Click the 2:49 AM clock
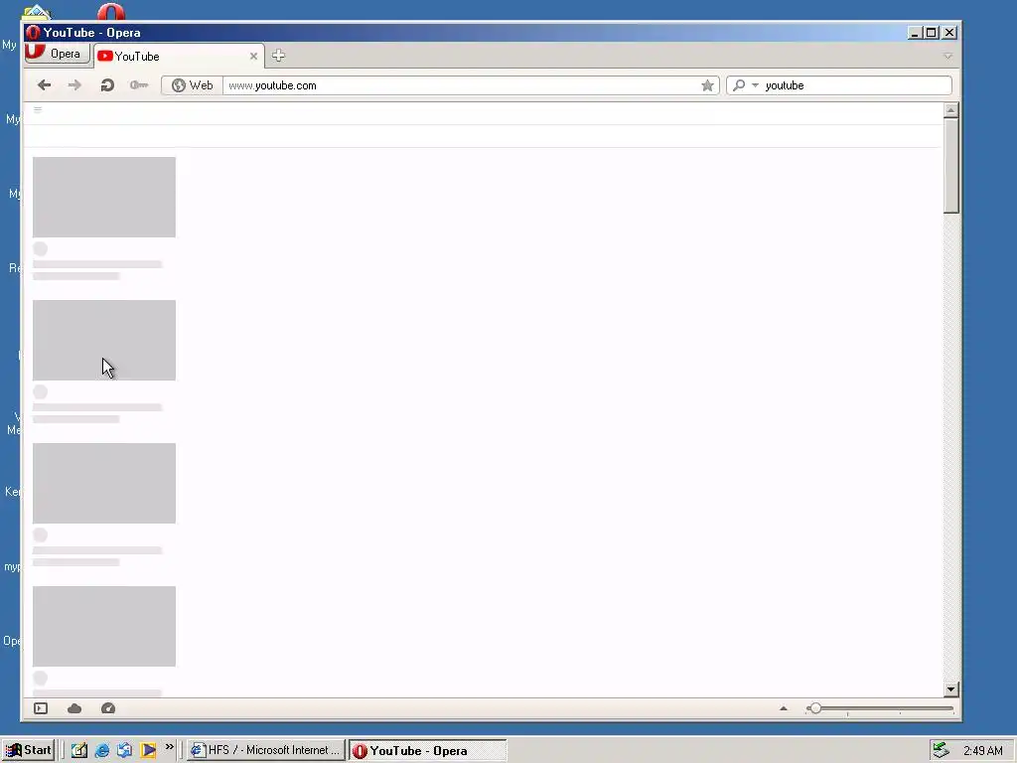The image size is (1017, 763). [x=982, y=751]
